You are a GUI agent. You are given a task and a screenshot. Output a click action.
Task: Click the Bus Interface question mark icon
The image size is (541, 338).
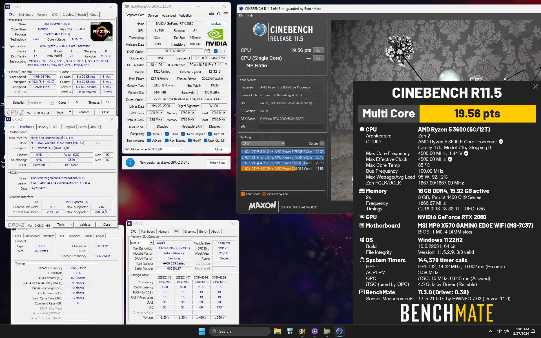click(226, 65)
